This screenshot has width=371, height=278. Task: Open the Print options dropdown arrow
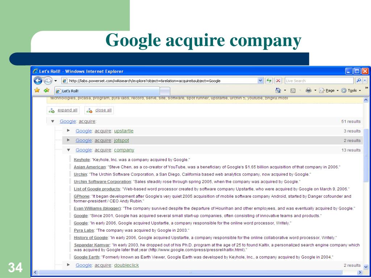[x=315, y=90]
